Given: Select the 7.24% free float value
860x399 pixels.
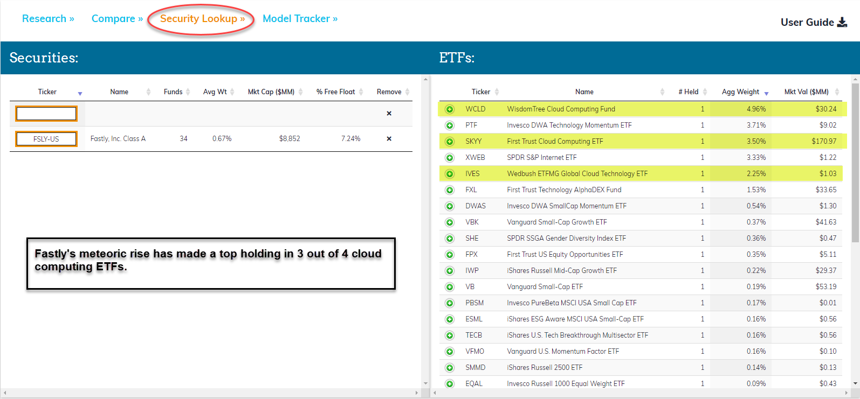Looking at the screenshot, I should [350, 139].
